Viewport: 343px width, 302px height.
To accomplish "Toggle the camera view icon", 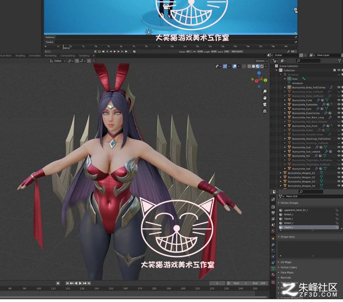I will [x=265, y=104].
